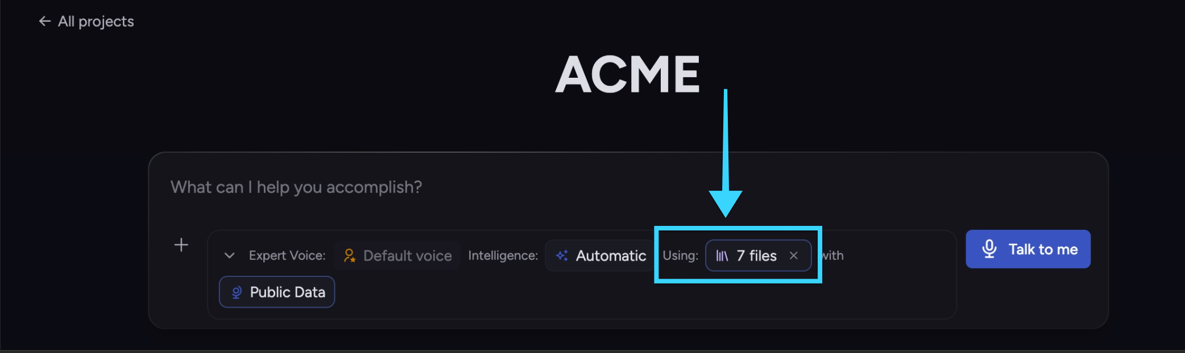Toggle the Public Data chip
The width and height of the screenshot is (1185, 353).
[277, 292]
